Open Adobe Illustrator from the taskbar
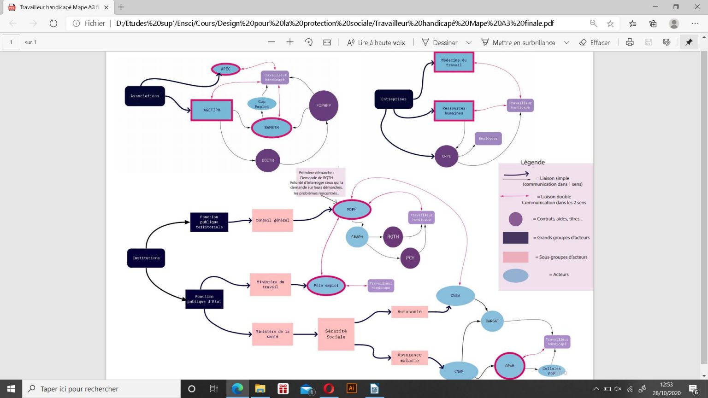Viewport: 708px width, 398px height. [x=352, y=389]
